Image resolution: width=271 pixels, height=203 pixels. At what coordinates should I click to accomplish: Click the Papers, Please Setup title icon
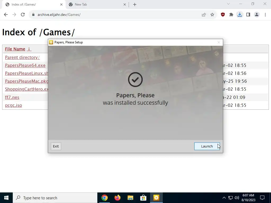click(51, 42)
